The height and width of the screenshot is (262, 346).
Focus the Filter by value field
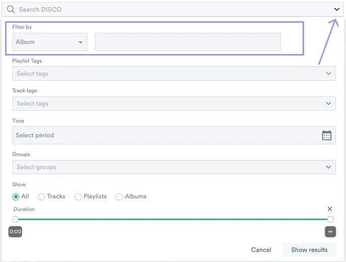point(188,42)
